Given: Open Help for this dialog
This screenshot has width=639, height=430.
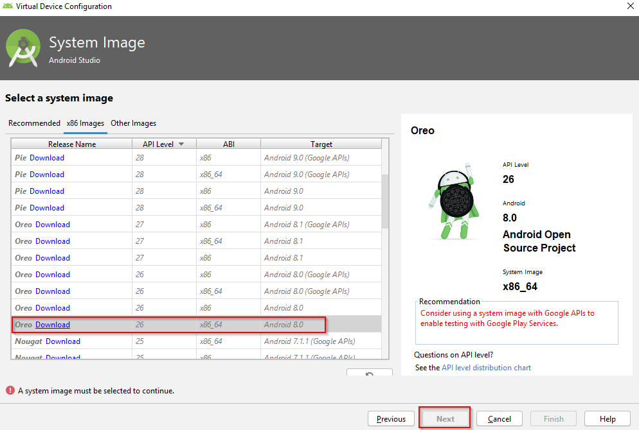Looking at the screenshot, I should click(607, 418).
